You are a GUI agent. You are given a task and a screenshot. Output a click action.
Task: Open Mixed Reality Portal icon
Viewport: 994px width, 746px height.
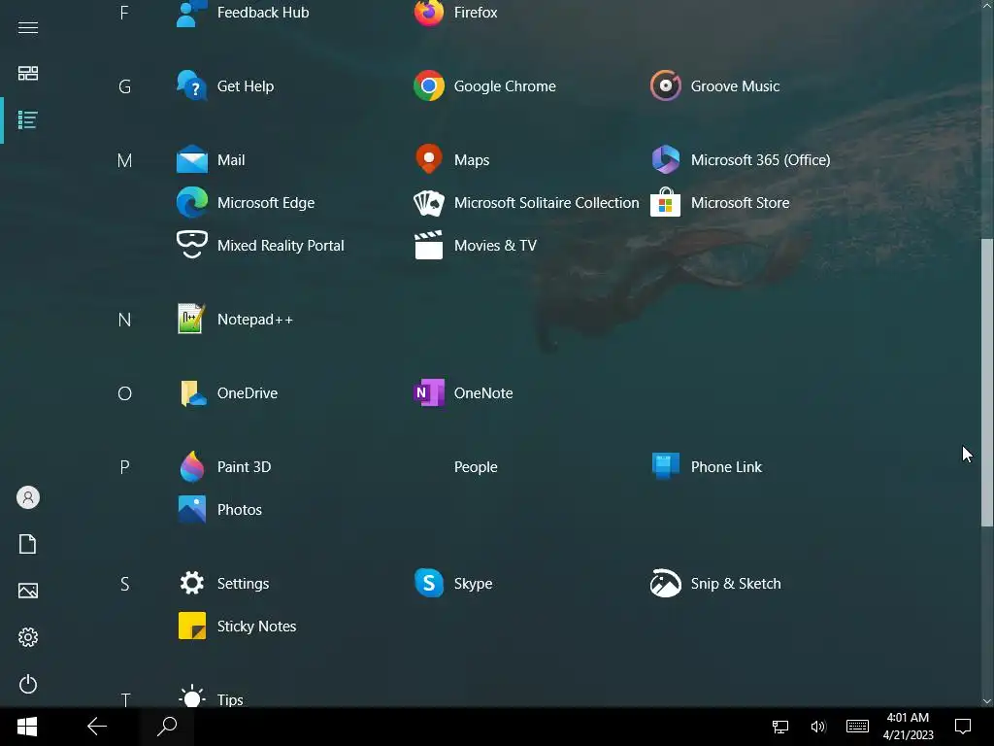(x=191, y=245)
